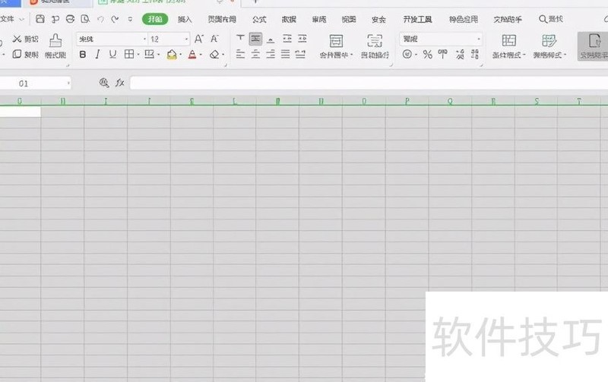This screenshot has width=608, height=382.
Task: Open the font size dropdown showing 12
Action: coord(186,39)
